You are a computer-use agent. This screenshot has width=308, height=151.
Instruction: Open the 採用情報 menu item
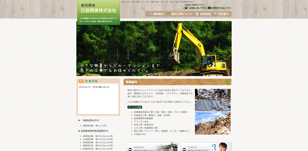(205, 14)
